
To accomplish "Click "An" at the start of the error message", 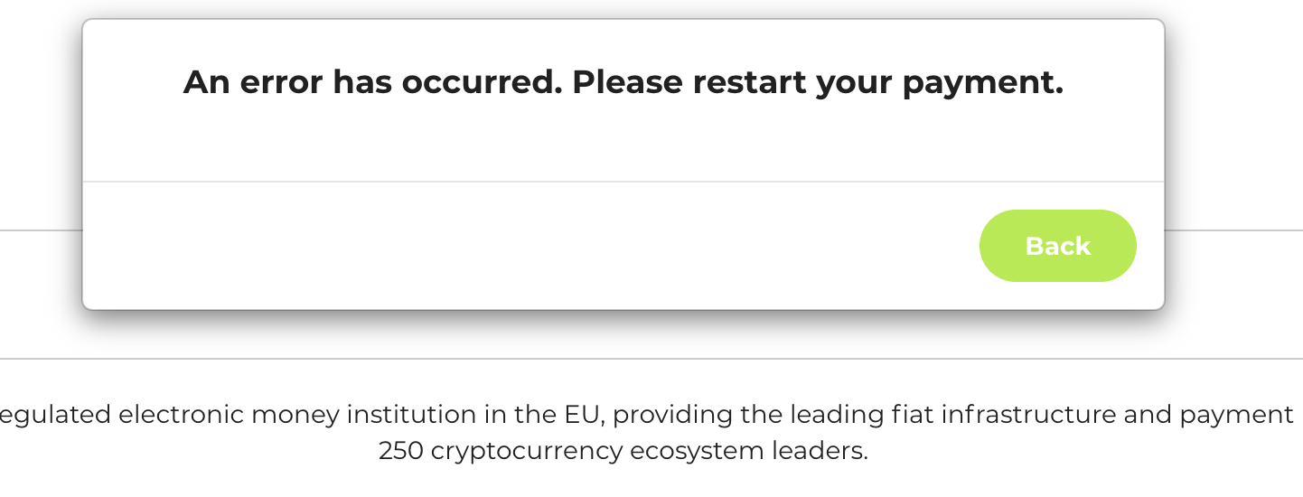I will tap(205, 83).
